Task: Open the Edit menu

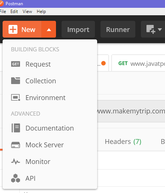Action: point(14,12)
